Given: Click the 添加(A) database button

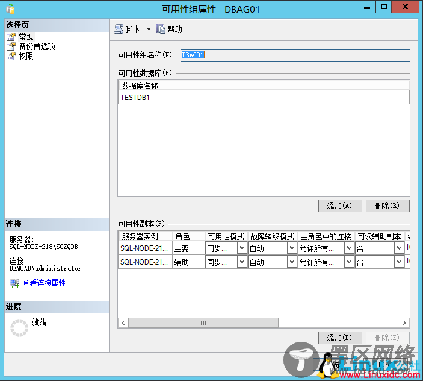Looking at the screenshot, I should [x=340, y=206].
